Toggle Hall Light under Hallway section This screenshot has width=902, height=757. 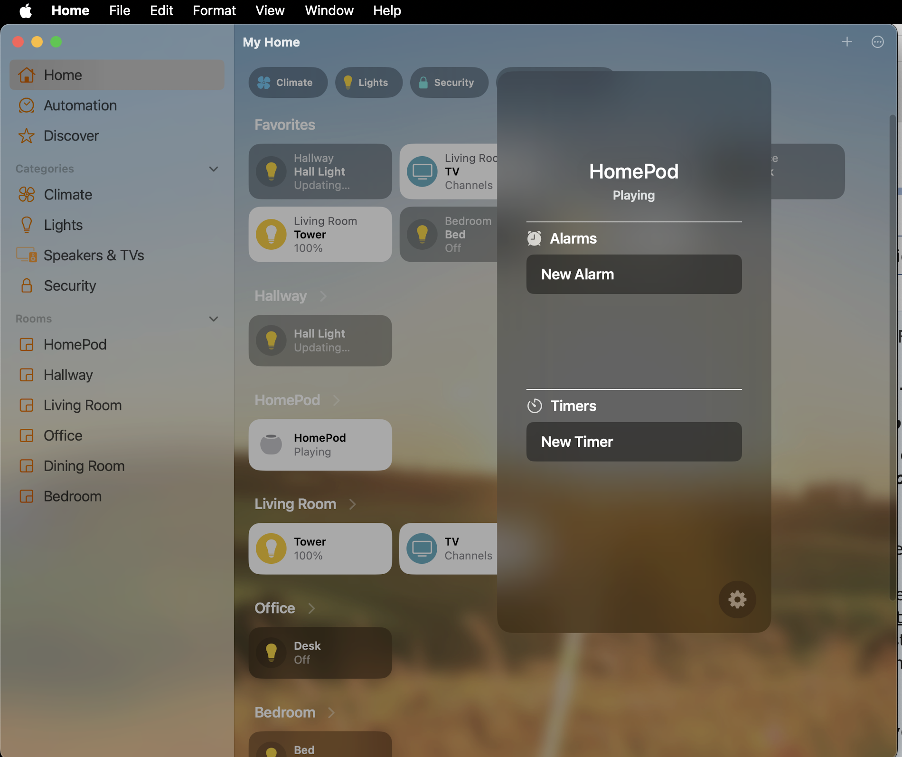tap(271, 341)
